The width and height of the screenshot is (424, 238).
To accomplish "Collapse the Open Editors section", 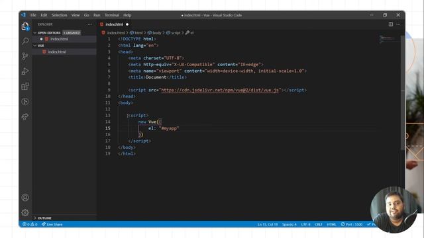I will 35,32.
